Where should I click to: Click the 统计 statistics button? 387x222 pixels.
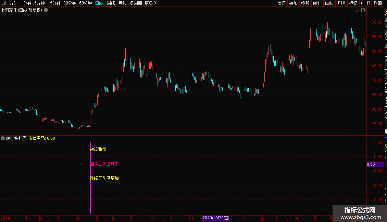[317, 3]
